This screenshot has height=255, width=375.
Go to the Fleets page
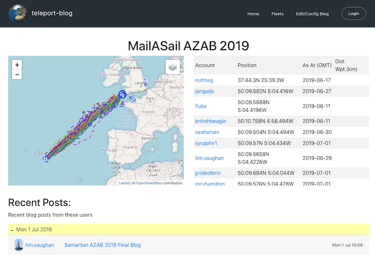click(277, 14)
